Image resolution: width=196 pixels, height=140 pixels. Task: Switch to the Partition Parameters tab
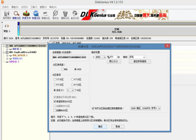coord(56,42)
